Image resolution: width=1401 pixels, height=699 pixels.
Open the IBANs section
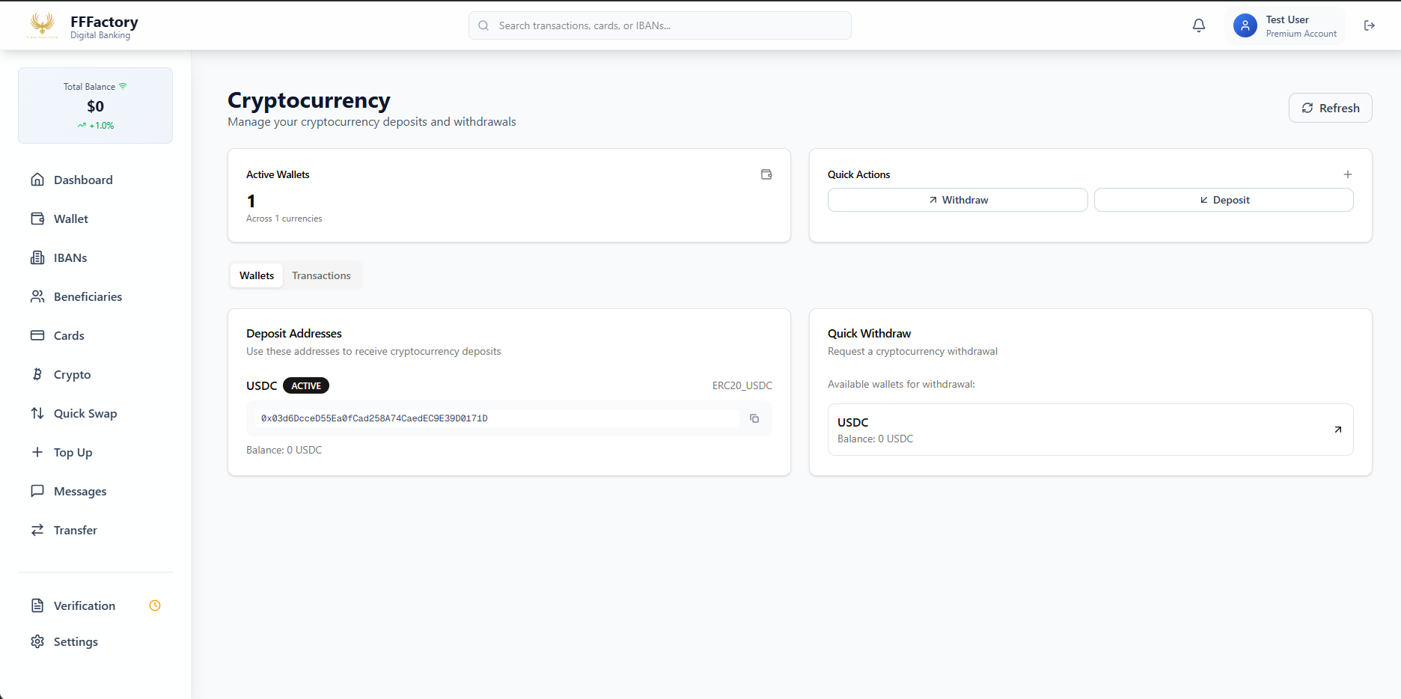coord(70,257)
